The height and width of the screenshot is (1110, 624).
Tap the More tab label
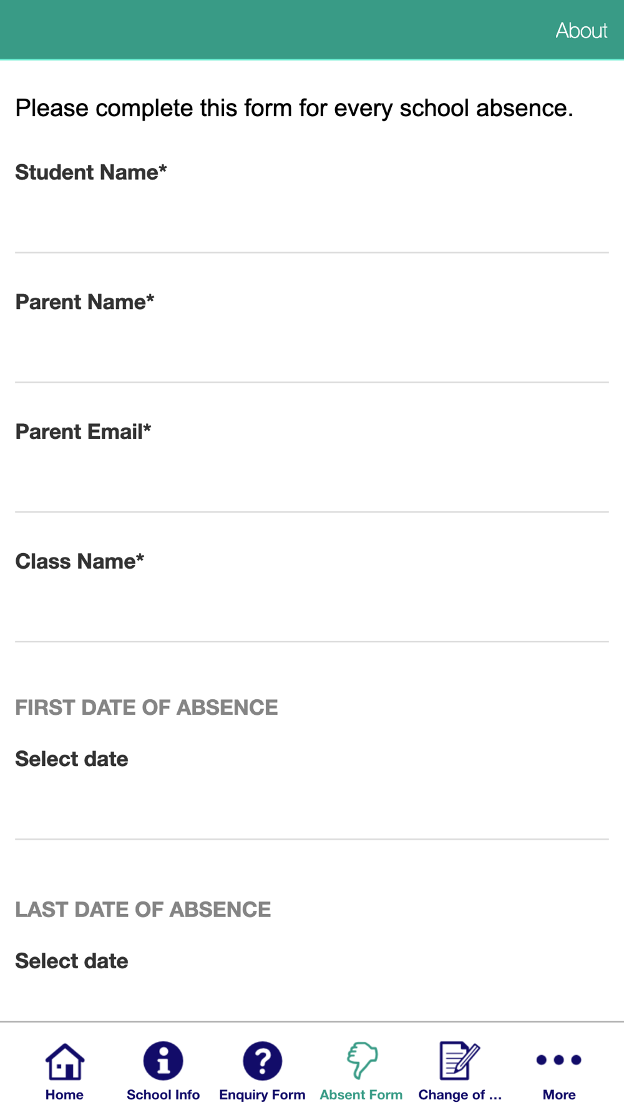[x=558, y=1094]
